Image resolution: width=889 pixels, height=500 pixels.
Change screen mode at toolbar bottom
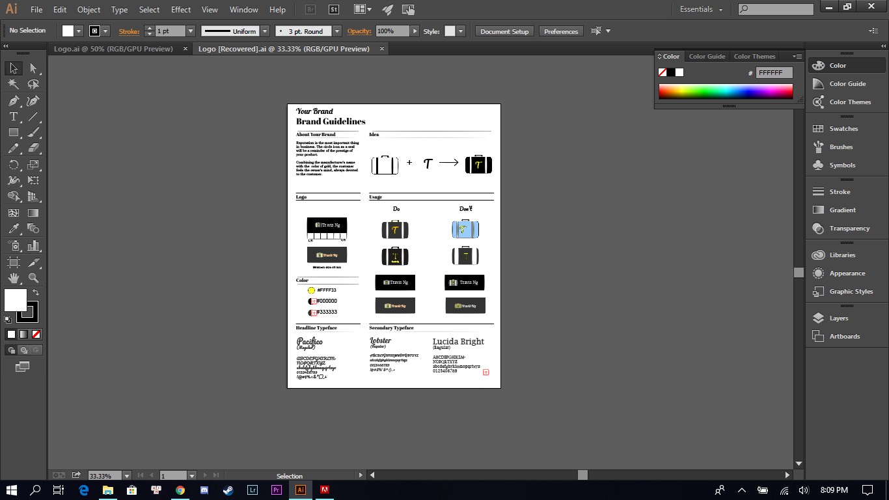point(22,367)
